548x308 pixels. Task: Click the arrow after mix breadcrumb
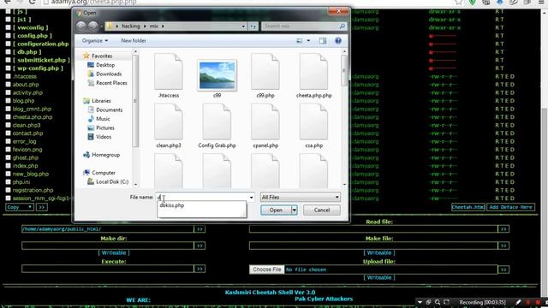click(163, 27)
